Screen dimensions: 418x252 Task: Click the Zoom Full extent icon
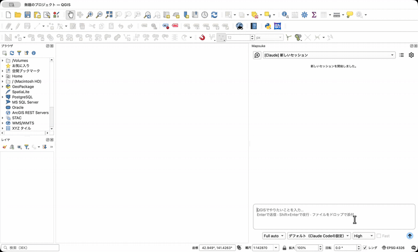coord(109,15)
